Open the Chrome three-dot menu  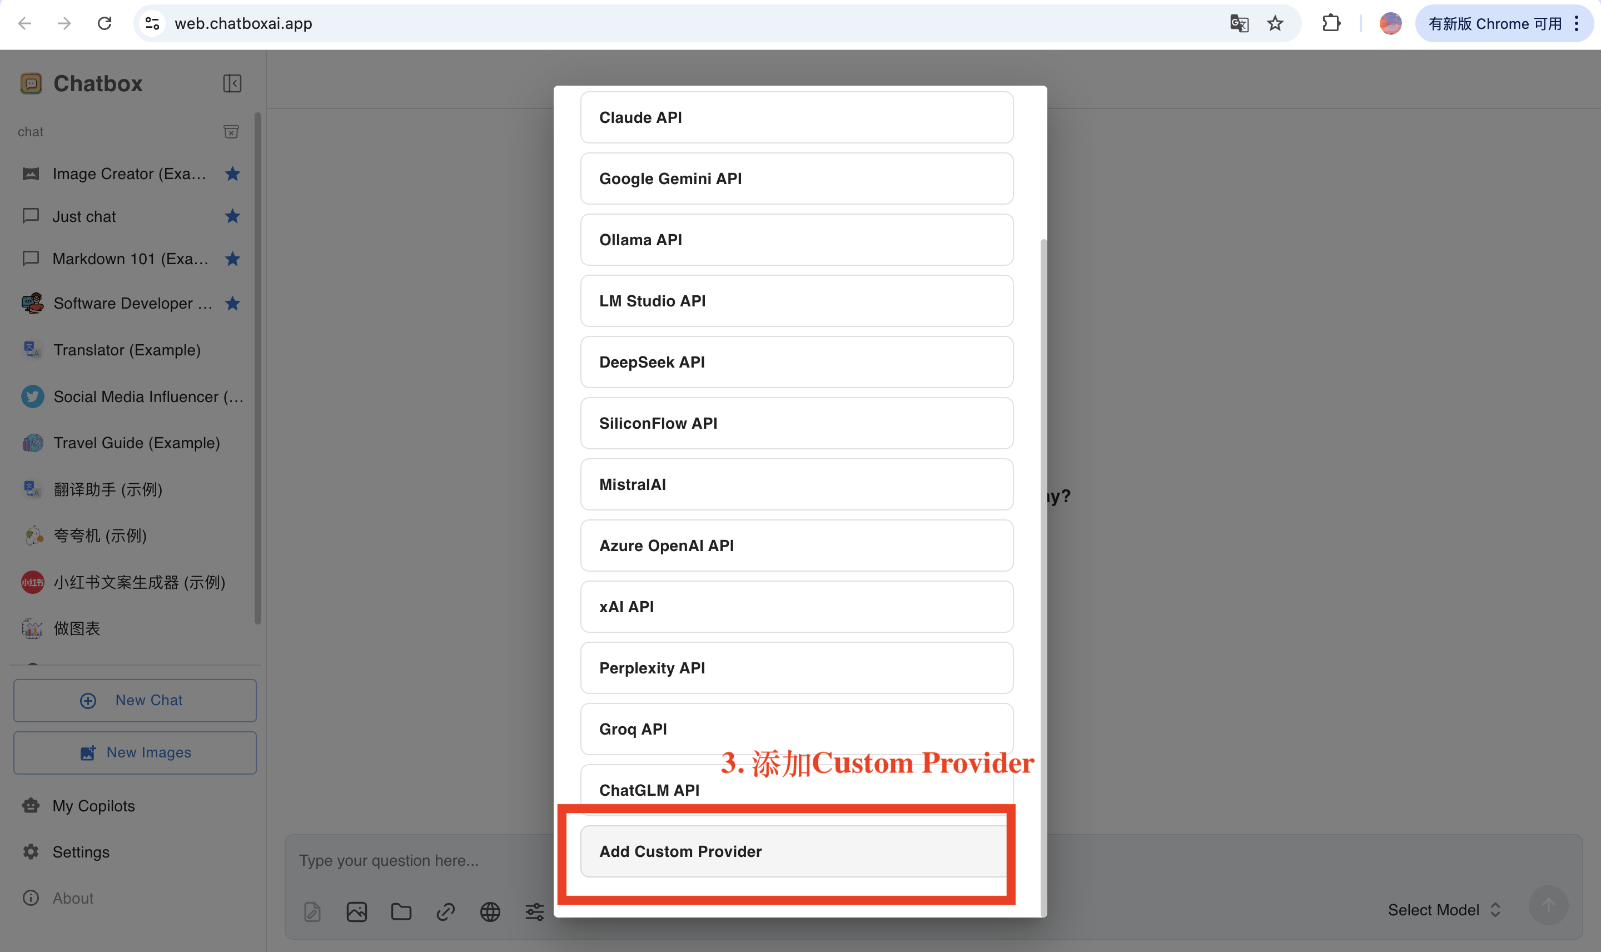click(1577, 24)
